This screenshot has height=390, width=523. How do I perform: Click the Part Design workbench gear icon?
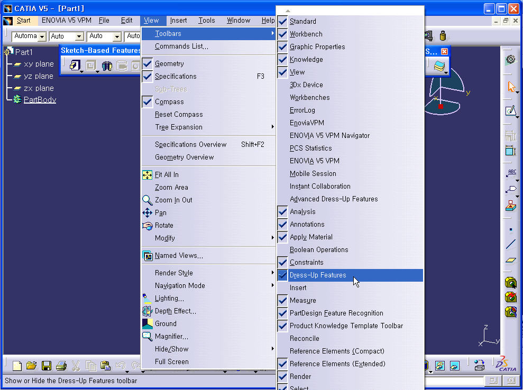(x=510, y=60)
